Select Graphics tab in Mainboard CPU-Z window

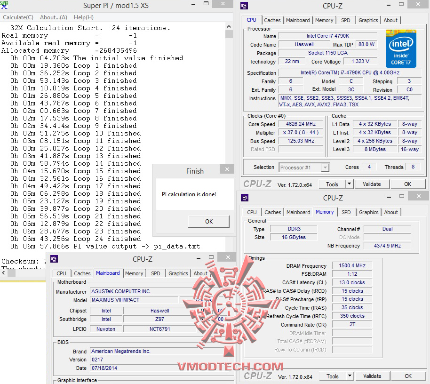point(178,273)
